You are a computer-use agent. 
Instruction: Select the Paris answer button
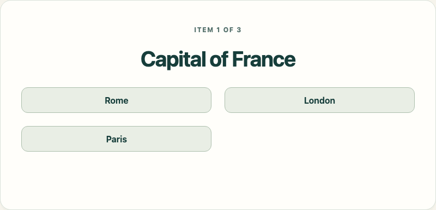pos(116,139)
